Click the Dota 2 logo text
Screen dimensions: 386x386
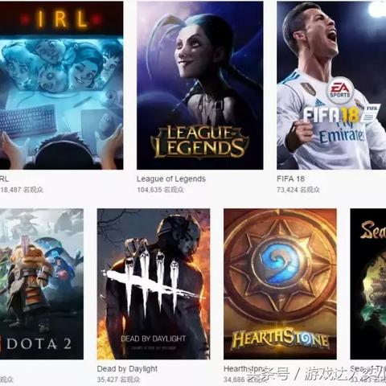click(39, 344)
